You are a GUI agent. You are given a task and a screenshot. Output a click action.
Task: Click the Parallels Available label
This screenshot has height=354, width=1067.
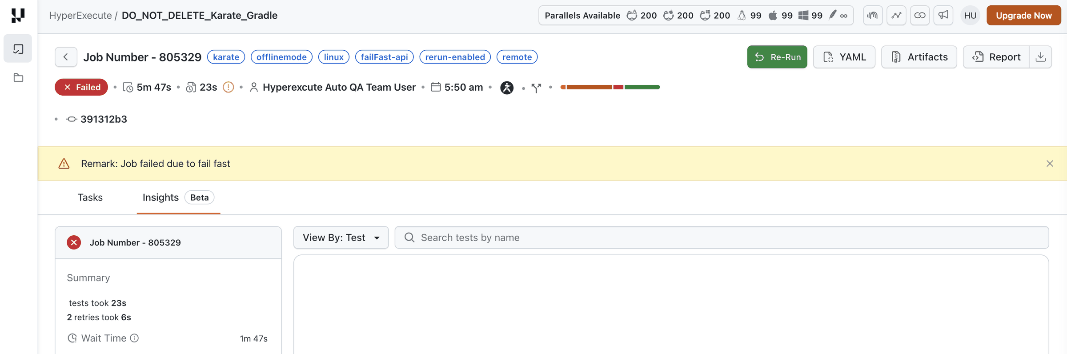582,16
